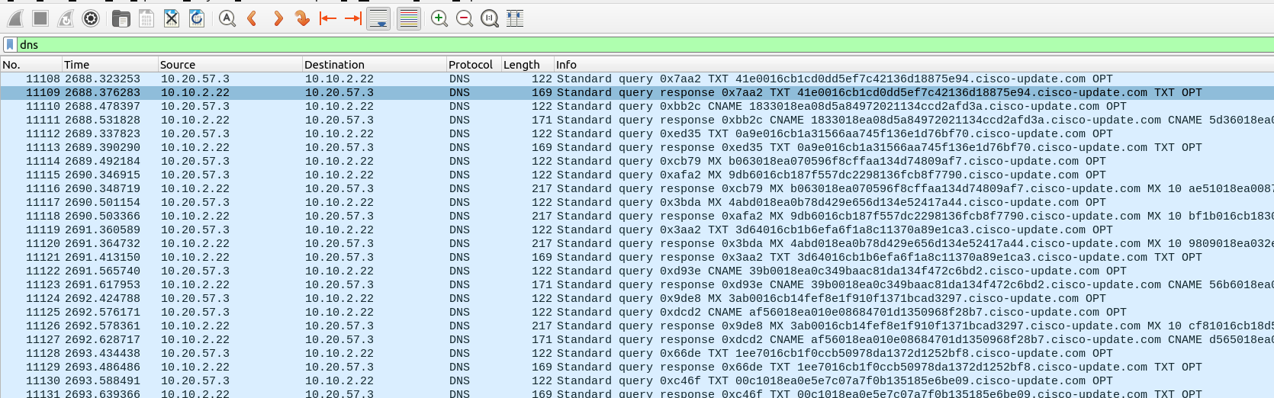Sort by the Length column header
The width and height of the screenshot is (1274, 398).
527,65
